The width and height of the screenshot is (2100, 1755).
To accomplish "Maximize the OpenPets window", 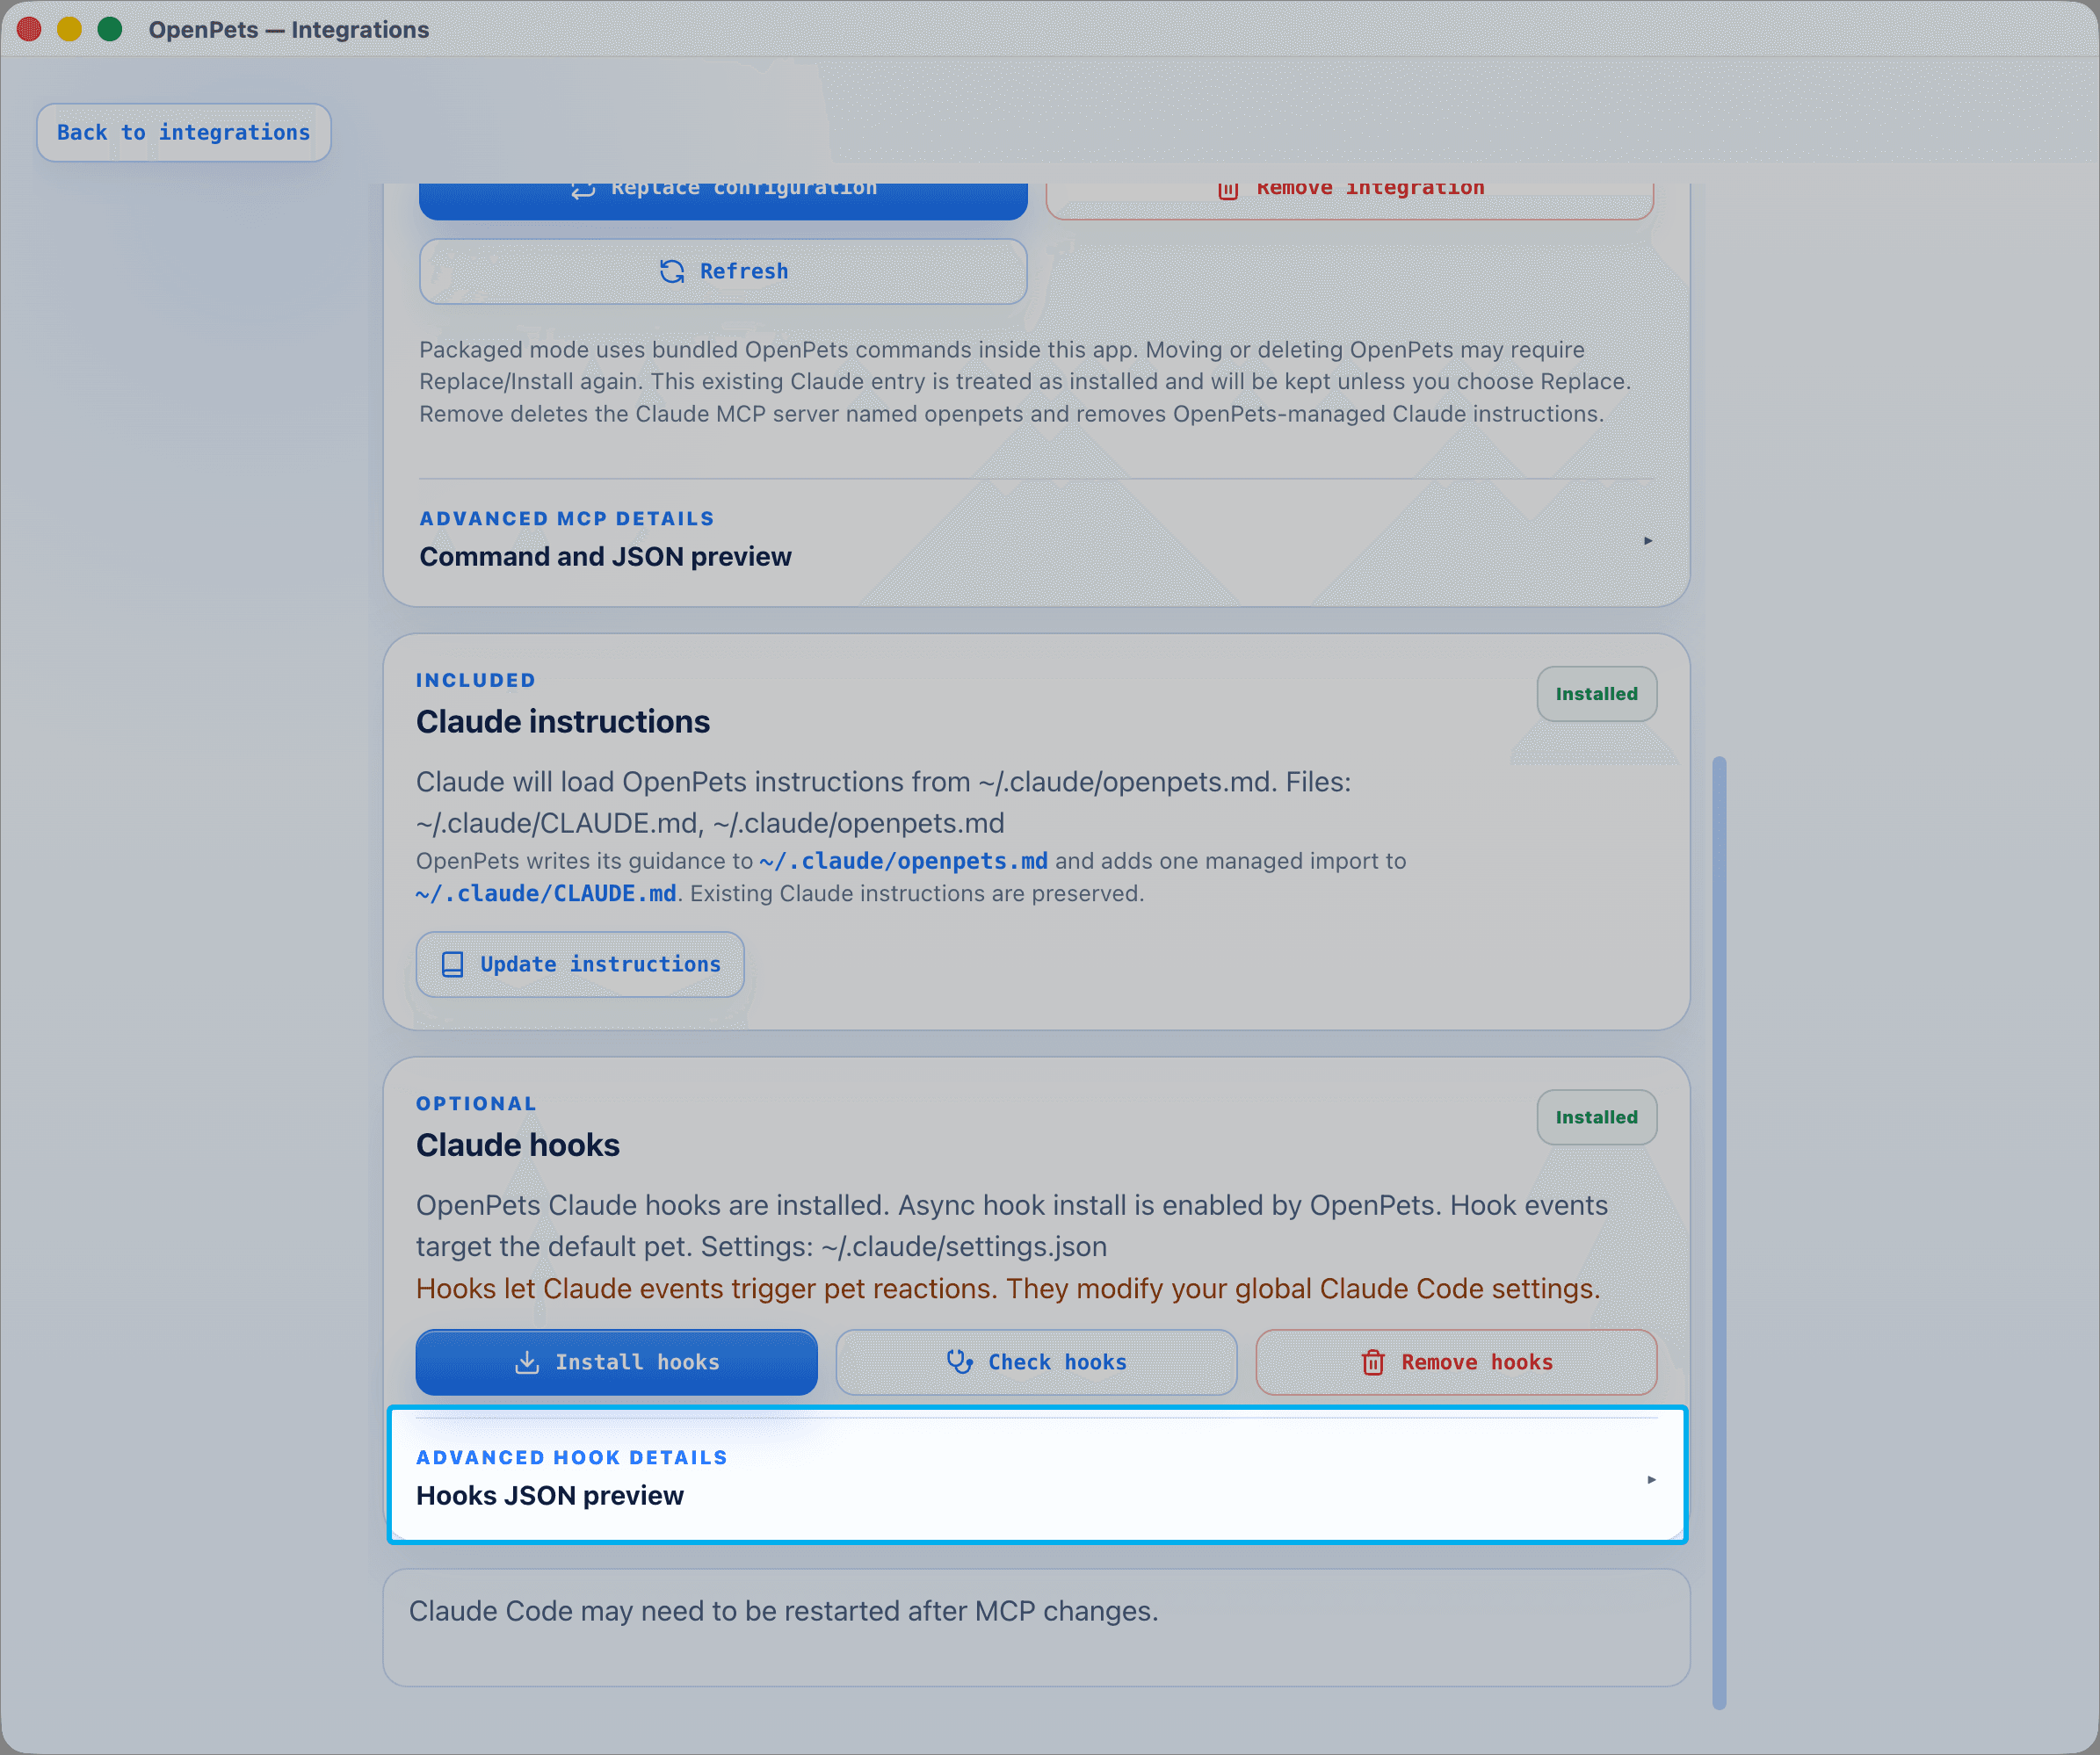I will click(x=110, y=29).
